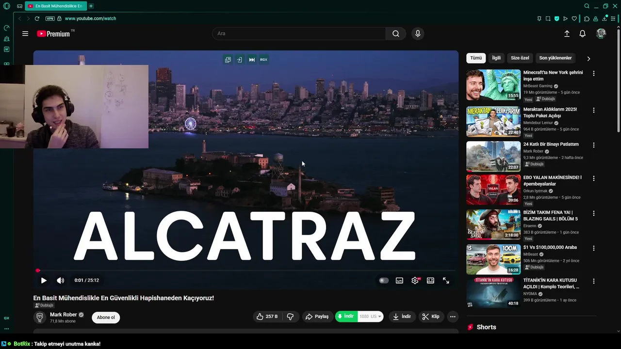Screen dimensions: 621x349
Task: Open Easy Setup sliders icon
Action: point(613,18)
